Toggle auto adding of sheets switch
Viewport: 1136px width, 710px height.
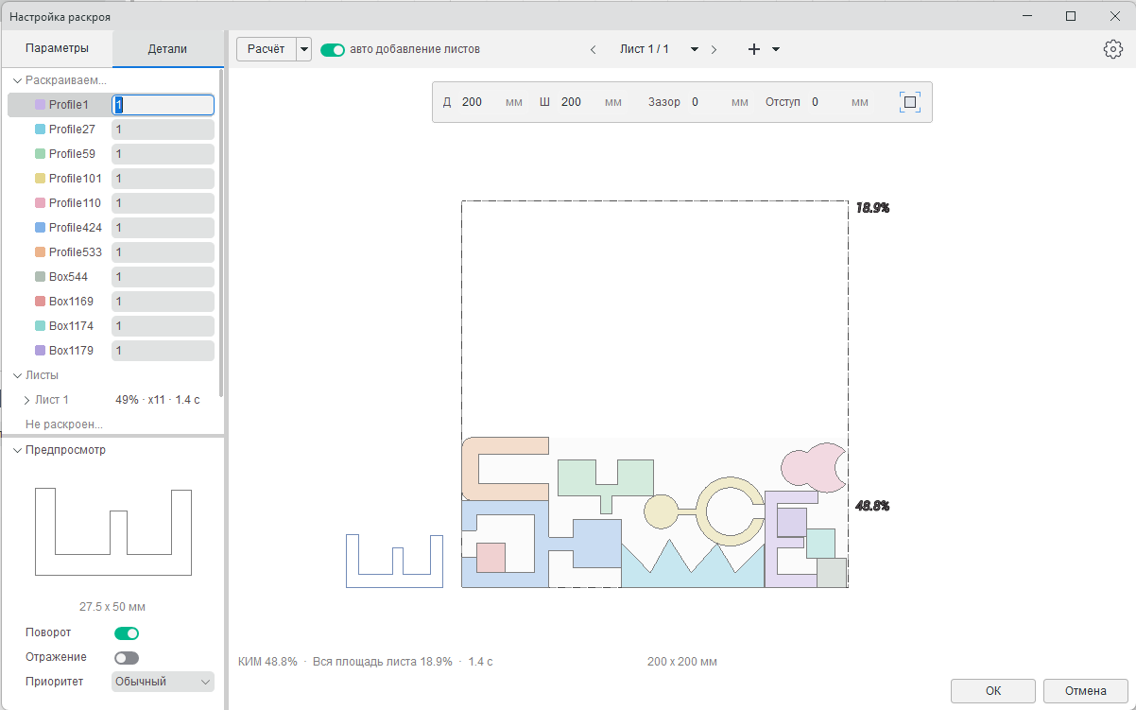[x=333, y=49]
